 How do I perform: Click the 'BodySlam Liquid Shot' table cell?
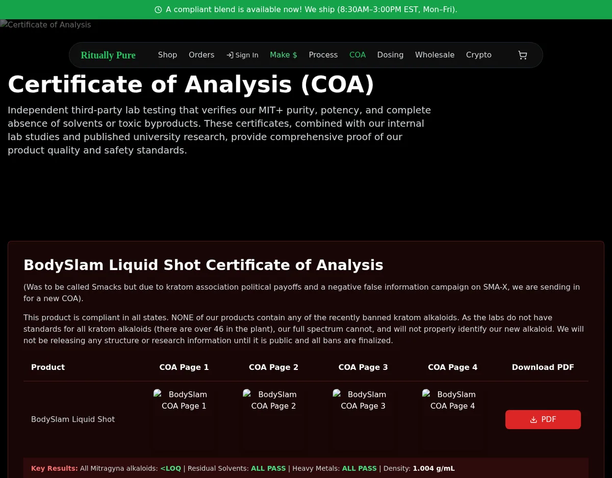73,419
